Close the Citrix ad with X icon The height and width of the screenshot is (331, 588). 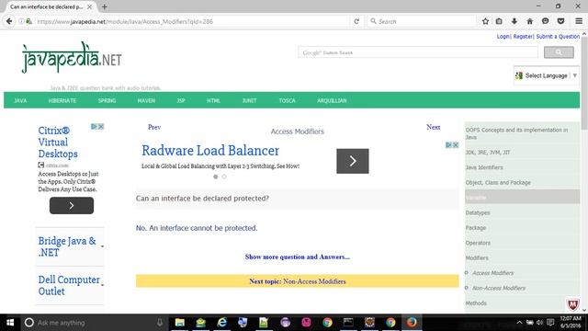[101, 127]
